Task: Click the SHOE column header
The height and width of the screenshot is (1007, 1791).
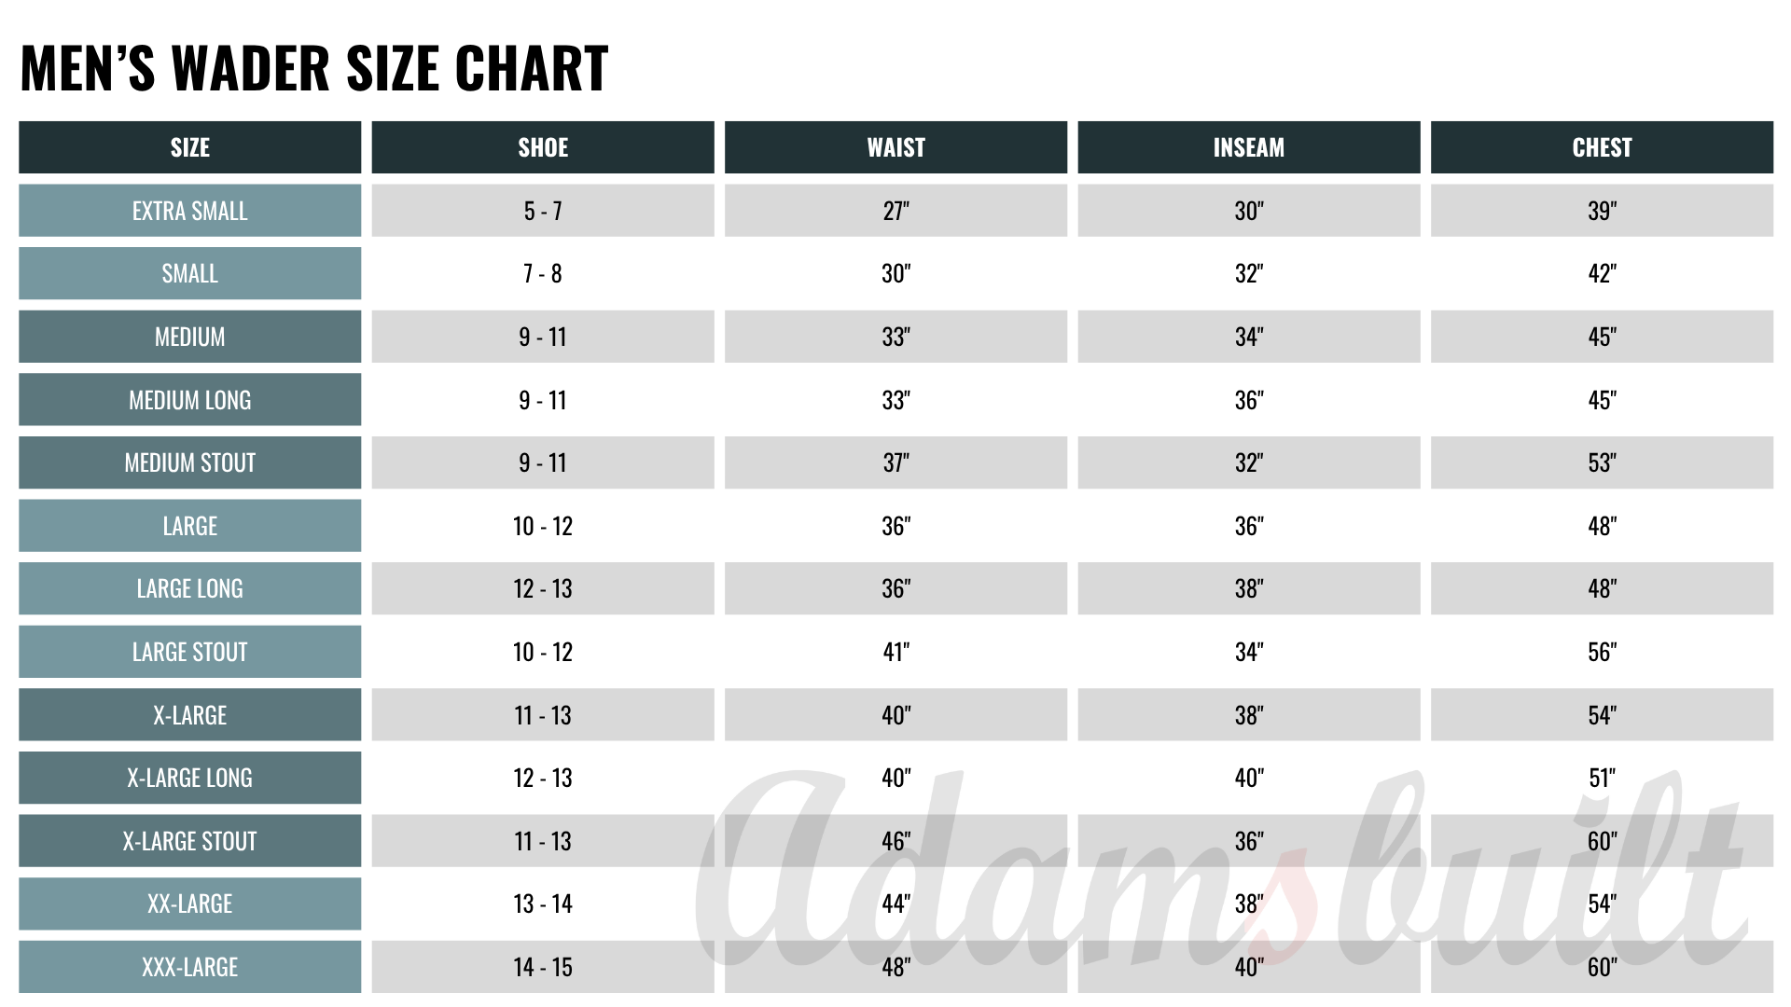Action: coord(543,147)
